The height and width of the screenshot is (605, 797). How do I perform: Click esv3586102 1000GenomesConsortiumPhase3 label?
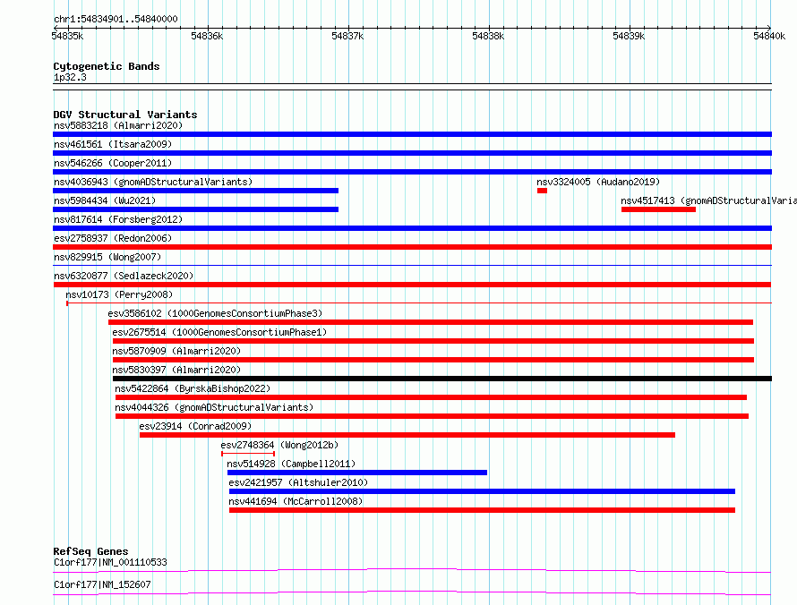coord(215,313)
